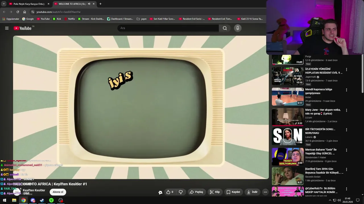Go back with the browser back arrow
The image size is (364, 204).
pos(4,12)
